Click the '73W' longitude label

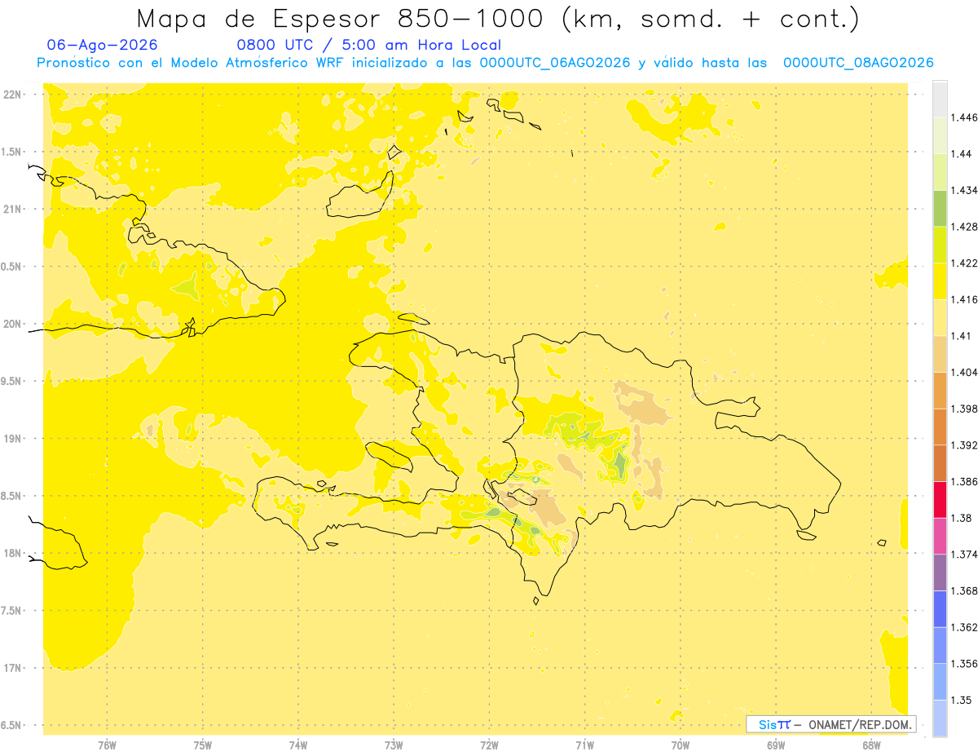coord(394,745)
